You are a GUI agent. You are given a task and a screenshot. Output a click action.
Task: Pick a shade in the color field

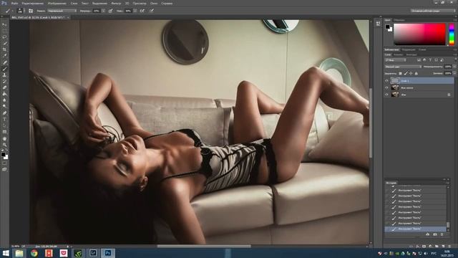click(419, 34)
